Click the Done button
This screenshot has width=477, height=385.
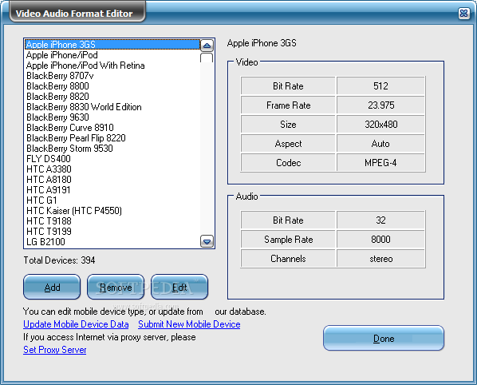point(384,338)
